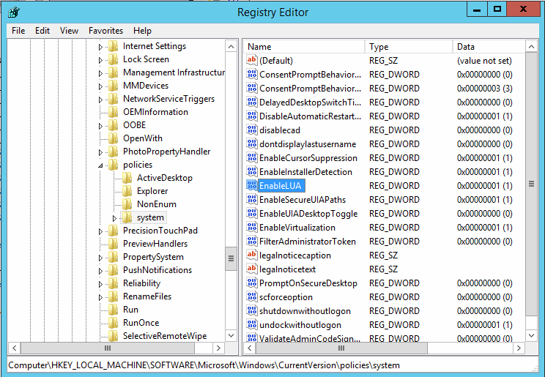Maximize the Registry Editor window
Viewport: 545px width, 377px height.
[x=497, y=10]
